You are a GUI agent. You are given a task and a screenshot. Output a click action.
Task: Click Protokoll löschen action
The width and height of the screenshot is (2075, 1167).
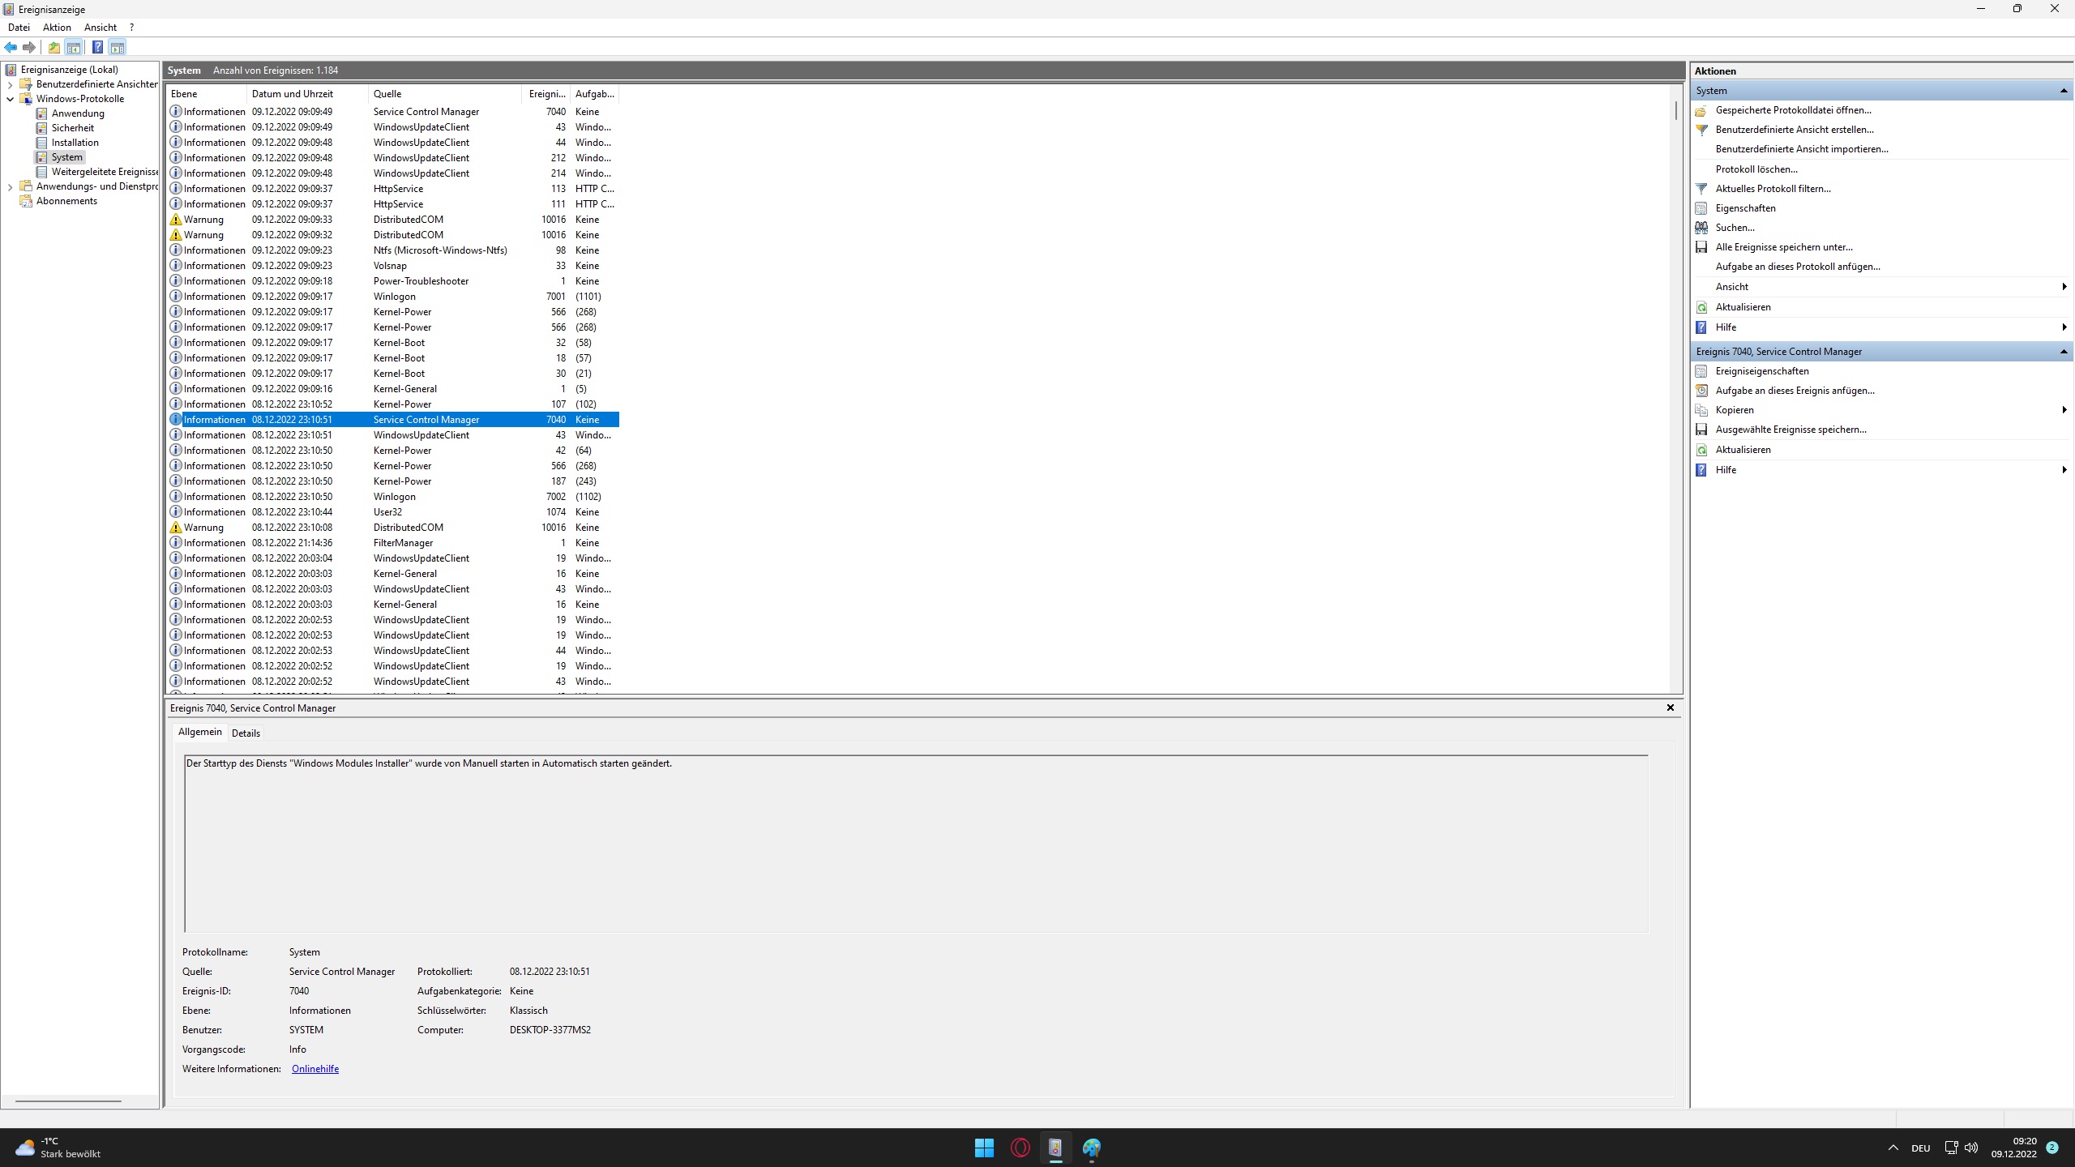(x=1756, y=169)
